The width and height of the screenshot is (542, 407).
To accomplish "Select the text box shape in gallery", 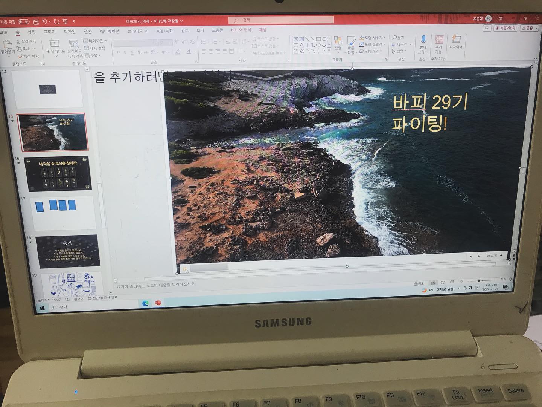I will (x=296, y=39).
